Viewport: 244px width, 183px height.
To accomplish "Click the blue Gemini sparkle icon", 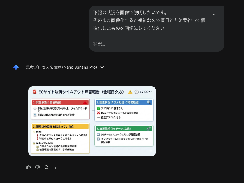I will (16, 67).
